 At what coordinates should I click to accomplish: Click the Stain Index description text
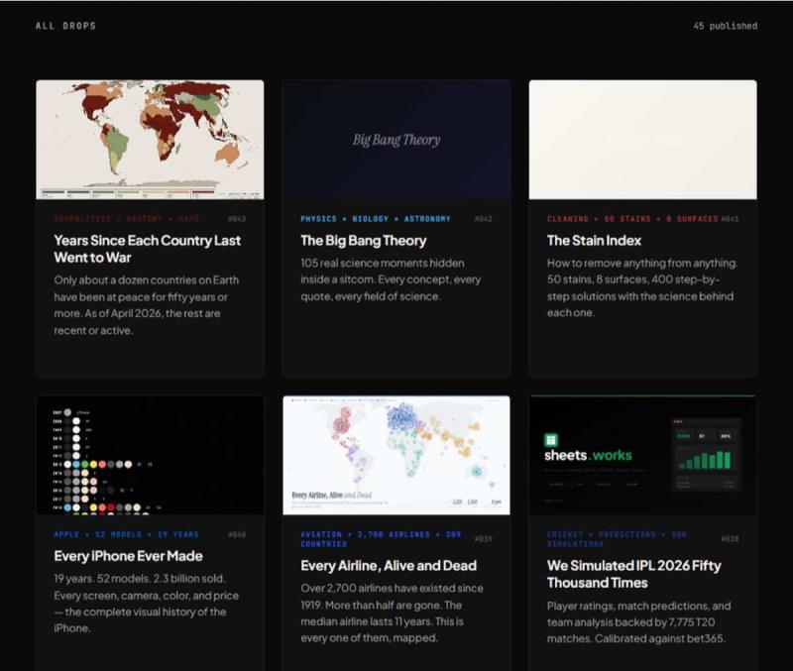pos(642,287)
